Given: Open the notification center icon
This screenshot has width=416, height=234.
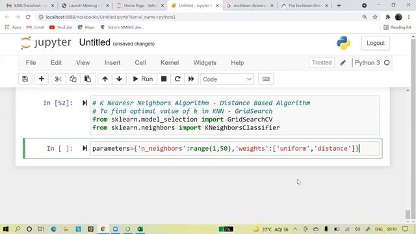Looking at the screenshot, I should 405,229.
